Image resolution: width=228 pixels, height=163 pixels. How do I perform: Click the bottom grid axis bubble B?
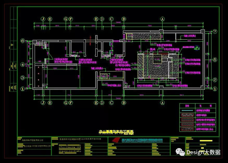point(124,103)
